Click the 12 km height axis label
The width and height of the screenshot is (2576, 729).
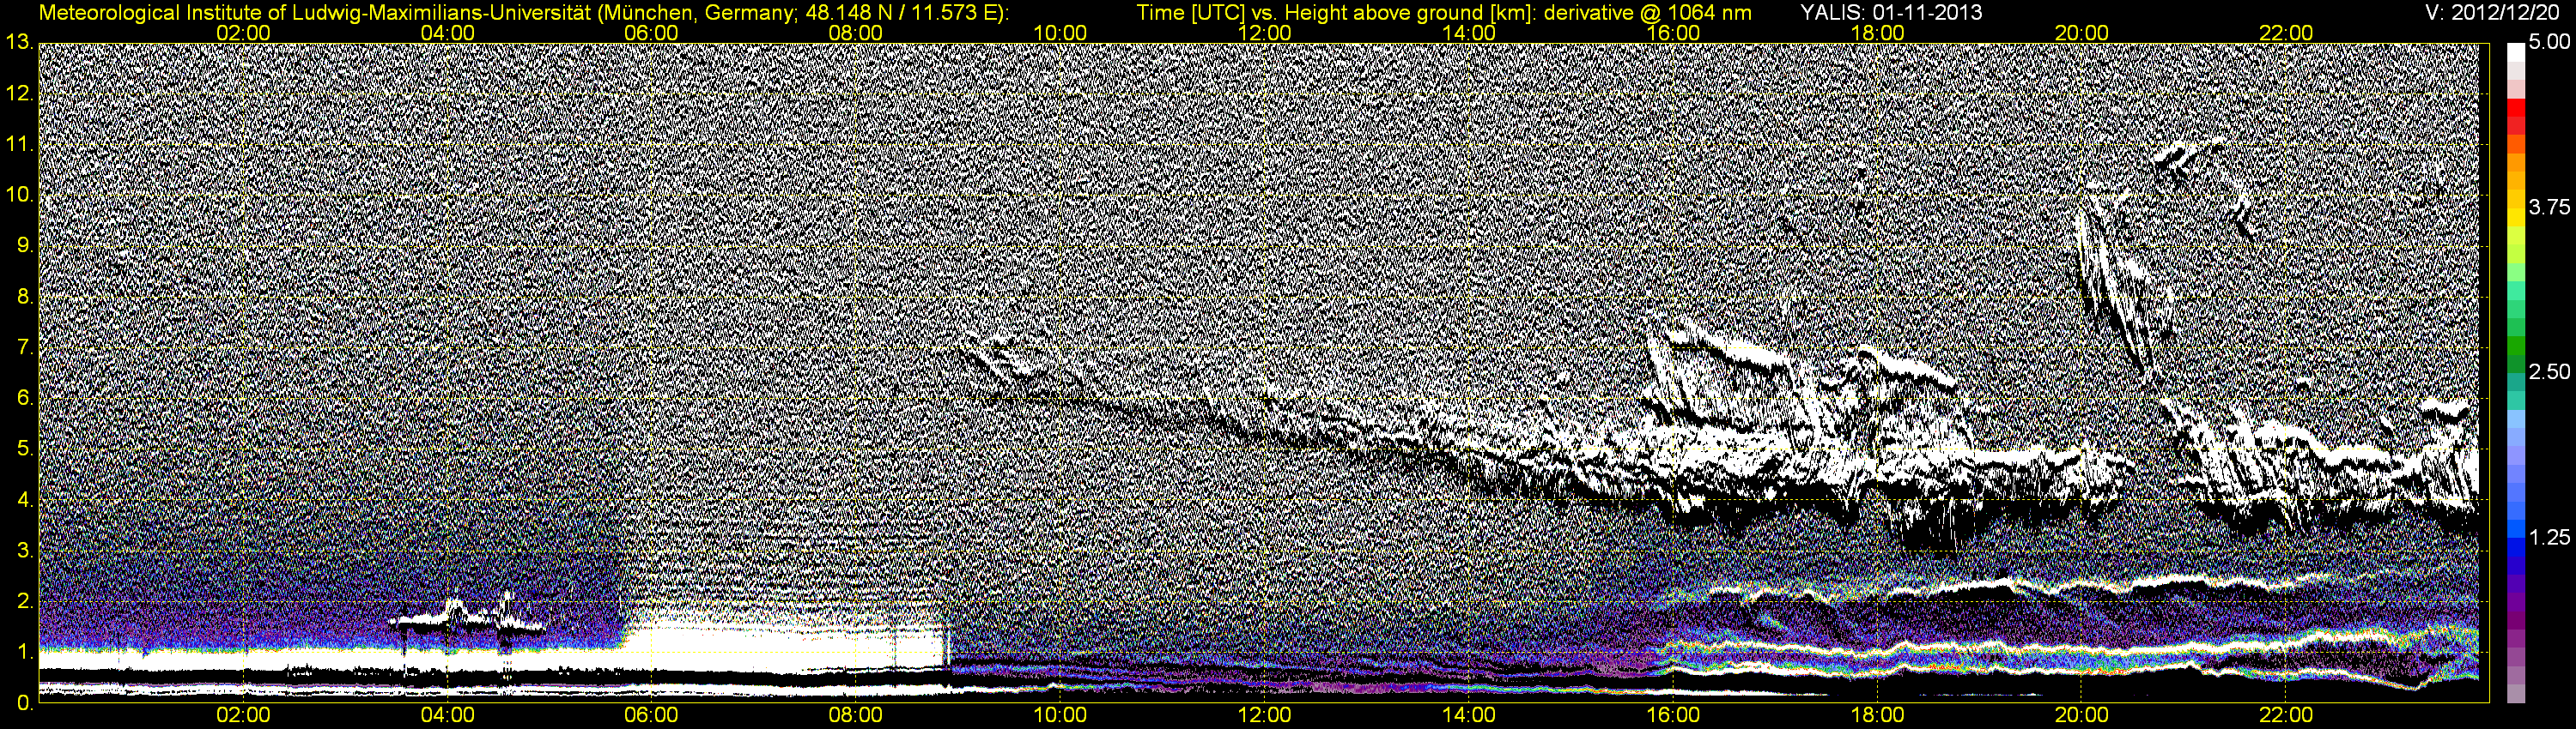(19, 93)
